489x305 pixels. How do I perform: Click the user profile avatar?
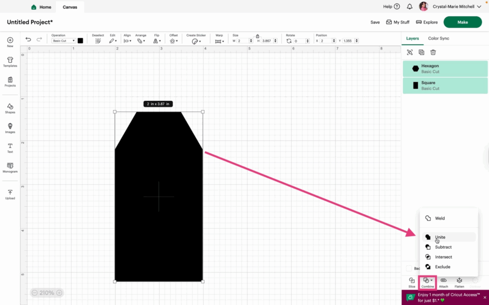click(x=423, y=7)
